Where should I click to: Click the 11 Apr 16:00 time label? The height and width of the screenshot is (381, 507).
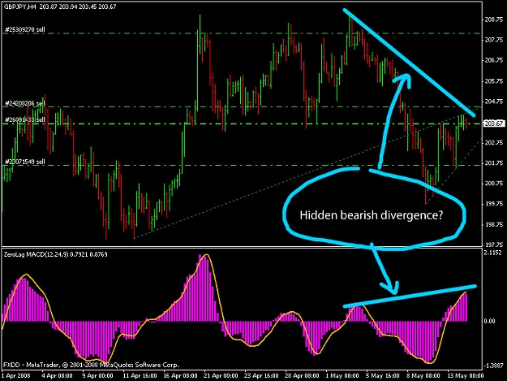140,376
